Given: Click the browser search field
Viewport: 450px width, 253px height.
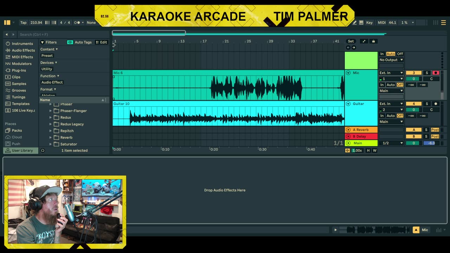Looking at the screenshot, I should click(x=63, y=34).
